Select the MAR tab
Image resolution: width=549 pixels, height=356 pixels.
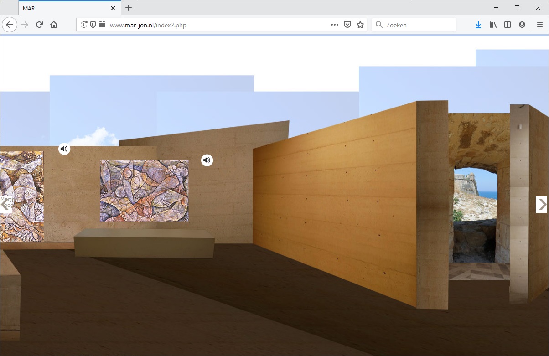click(64, 8)
